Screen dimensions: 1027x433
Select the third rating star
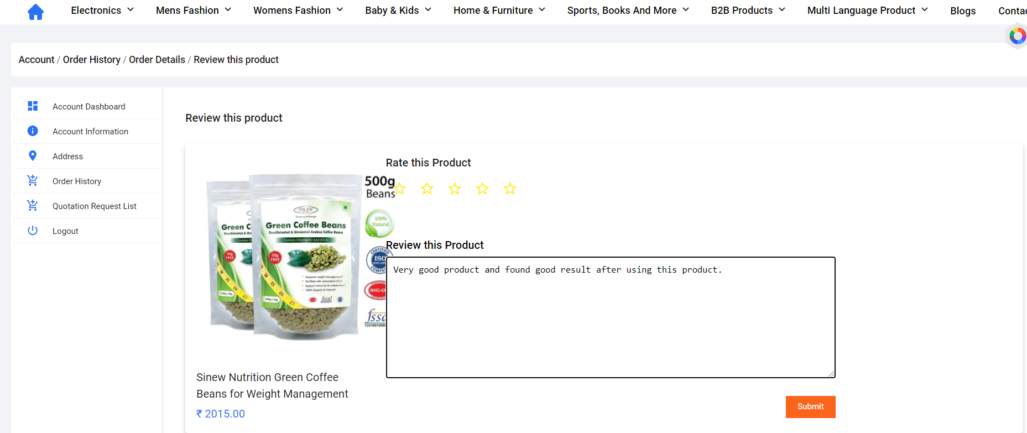tap(455, 189)
